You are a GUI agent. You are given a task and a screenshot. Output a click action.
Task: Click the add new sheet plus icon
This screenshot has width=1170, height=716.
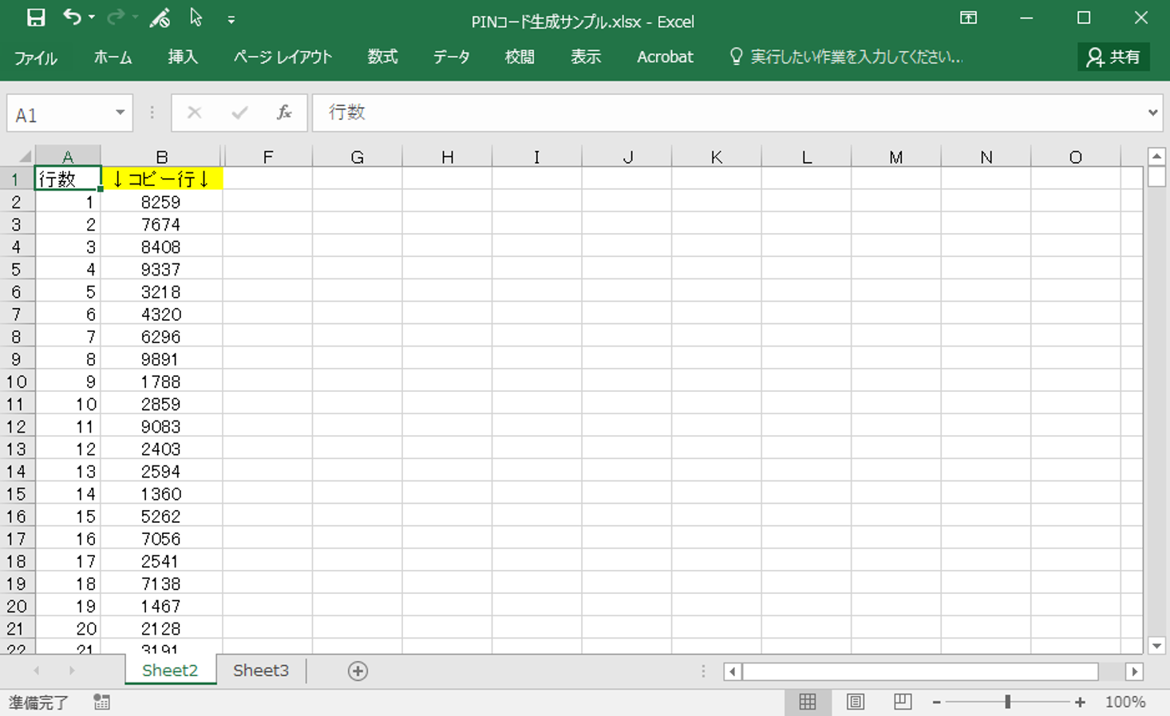point(358,671)
